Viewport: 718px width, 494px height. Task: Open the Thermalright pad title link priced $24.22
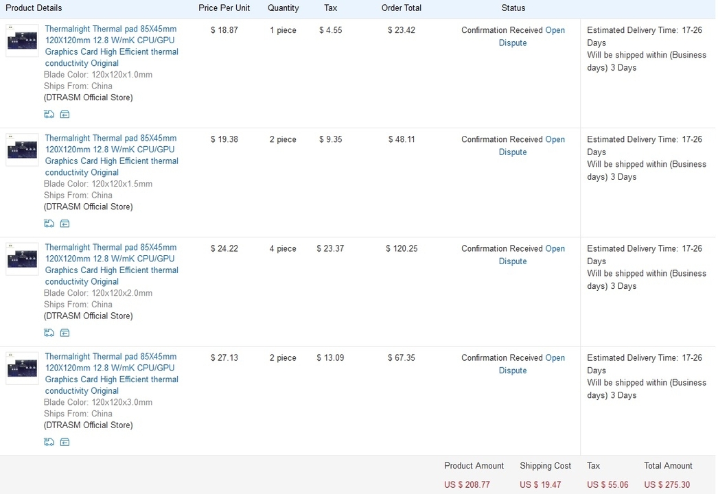pyautogui.click(x=111, y=264)
